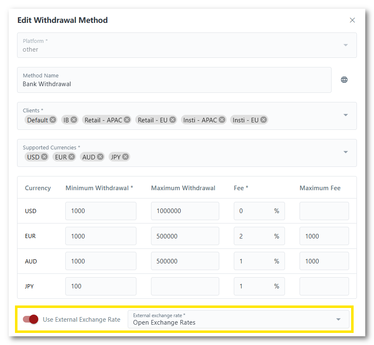Remove Insti - EU client chip
This screenshot has width=374, height=345.
tap(263, 120)
